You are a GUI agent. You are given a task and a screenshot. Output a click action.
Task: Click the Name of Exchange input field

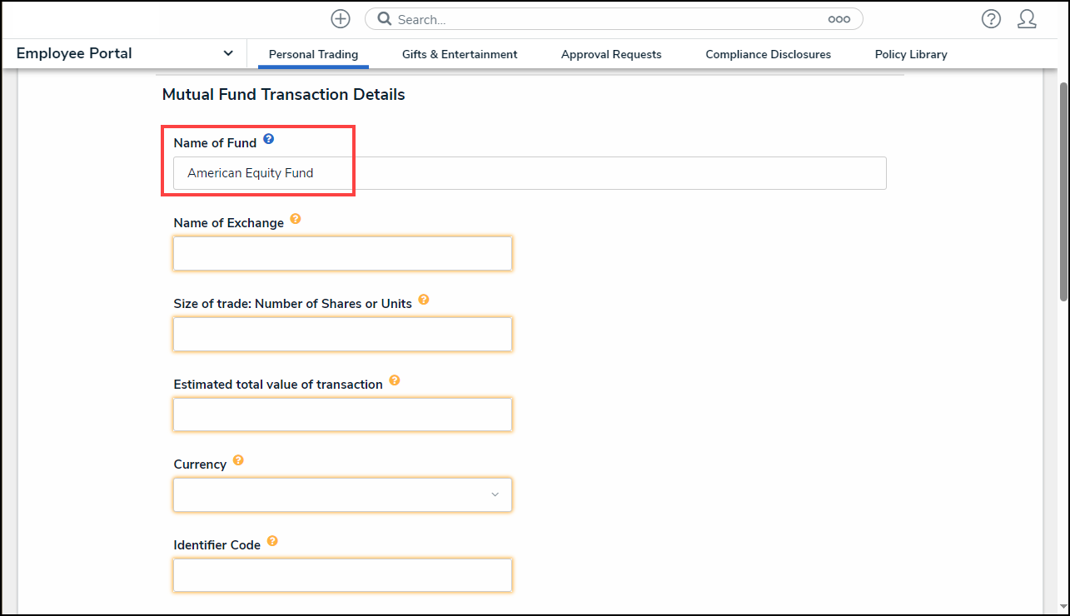click(x=342, y=254)
